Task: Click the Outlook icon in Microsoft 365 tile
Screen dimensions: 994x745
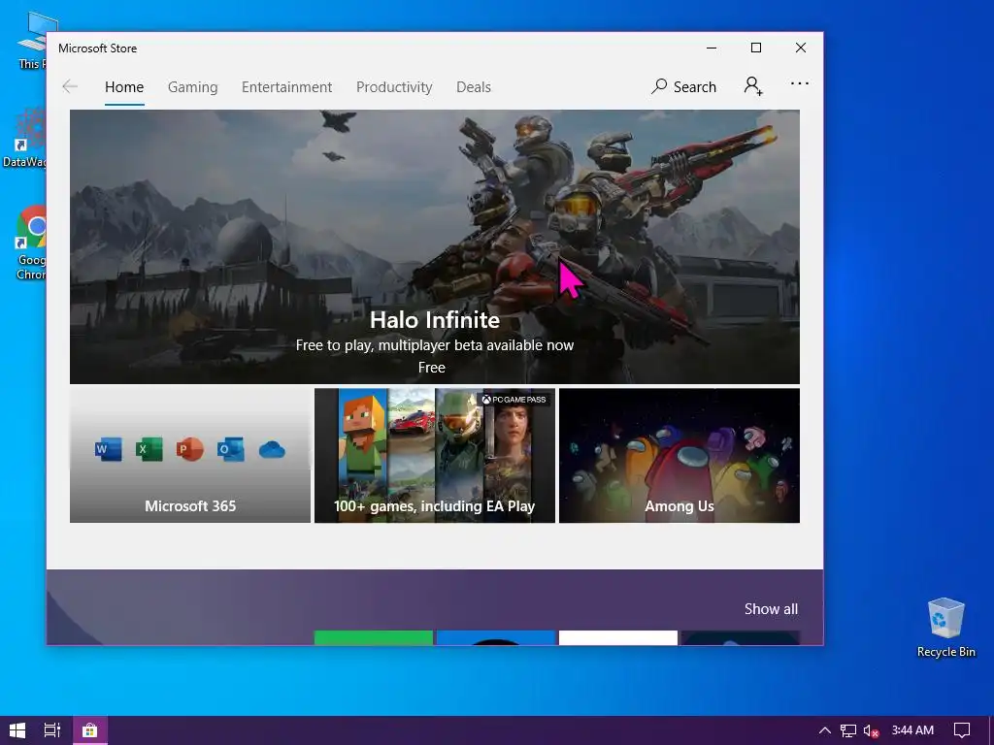Action: point(230,450)
